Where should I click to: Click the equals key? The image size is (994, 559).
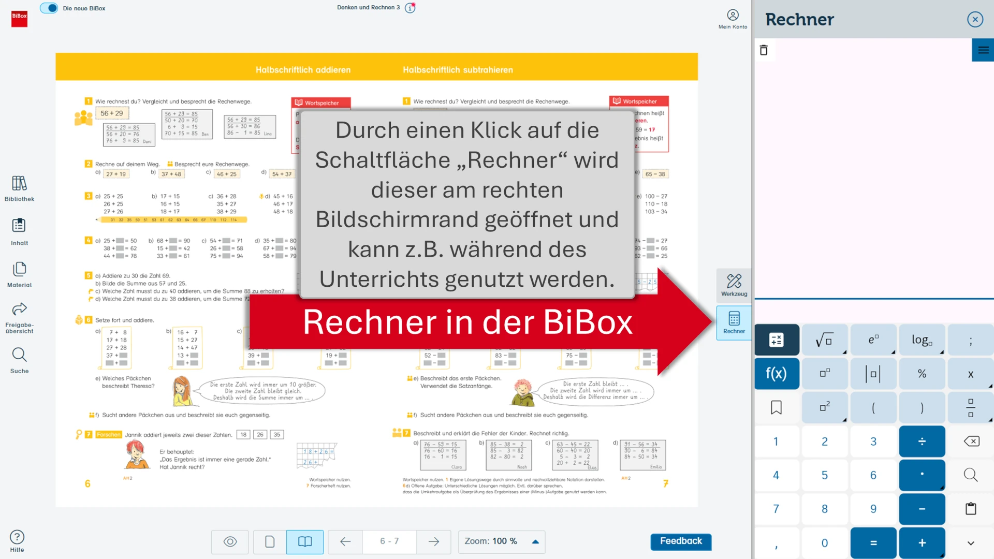(873, 543)
